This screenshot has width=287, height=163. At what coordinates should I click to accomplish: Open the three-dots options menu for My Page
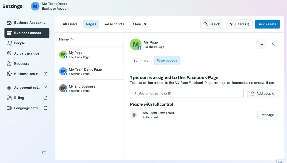click(261, 44)
